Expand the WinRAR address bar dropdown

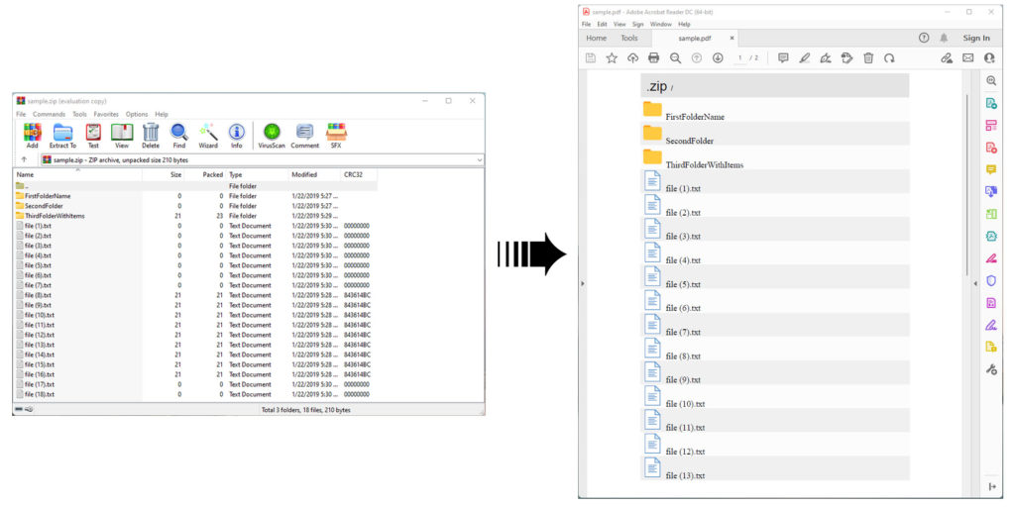pos(480,159)
